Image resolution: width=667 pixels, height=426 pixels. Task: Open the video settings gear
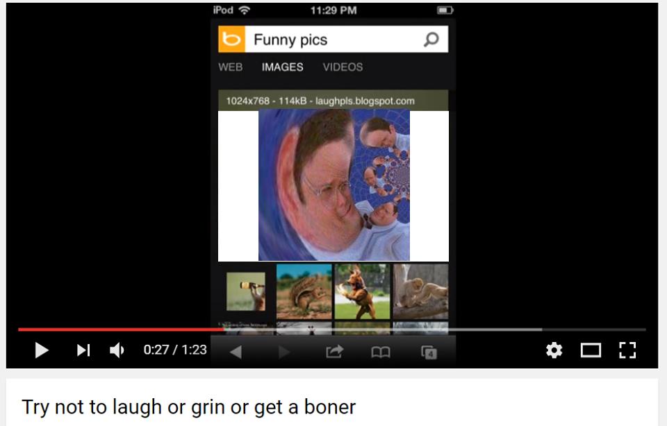click(x=554, y=350)
